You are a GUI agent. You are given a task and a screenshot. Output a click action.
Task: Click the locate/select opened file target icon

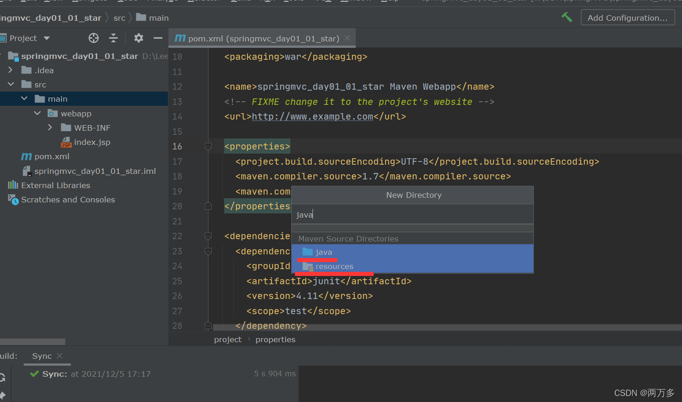tap(93, 38)
